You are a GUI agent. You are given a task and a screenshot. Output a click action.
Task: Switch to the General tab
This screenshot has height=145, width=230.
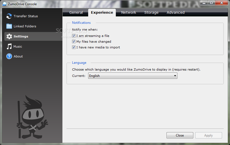pos(76,13)
